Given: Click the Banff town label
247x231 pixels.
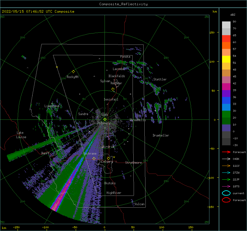Looking at the screenshot, I should coord(45,153).
